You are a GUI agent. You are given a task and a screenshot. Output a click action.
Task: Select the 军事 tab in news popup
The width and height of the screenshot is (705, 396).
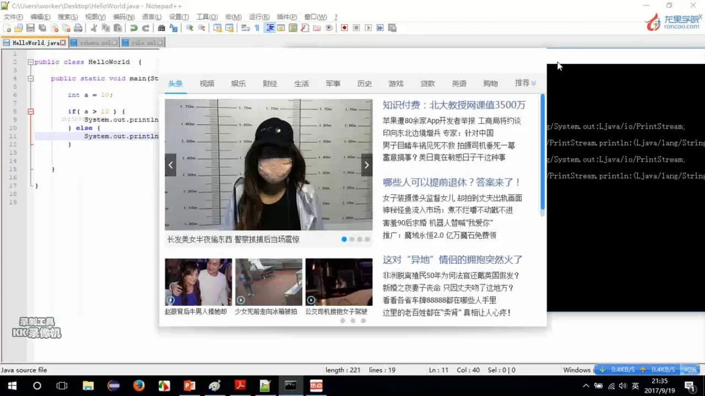click(x=333, y=84)
